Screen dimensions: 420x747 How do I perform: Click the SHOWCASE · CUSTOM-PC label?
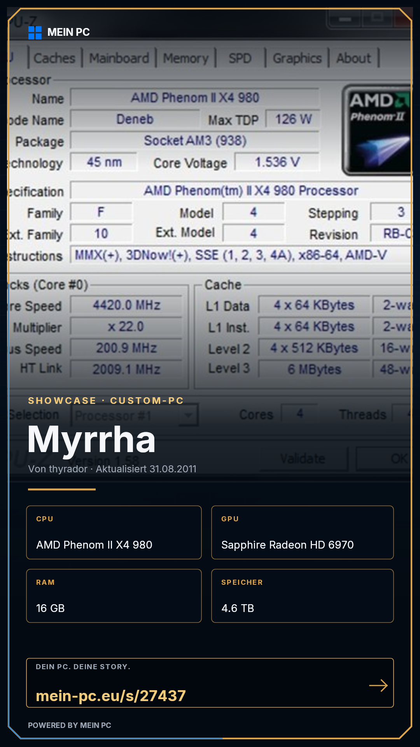[106, 400]
